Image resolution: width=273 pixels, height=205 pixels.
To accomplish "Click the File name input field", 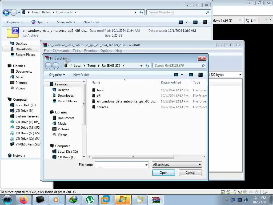I will [x=120, y=165].
